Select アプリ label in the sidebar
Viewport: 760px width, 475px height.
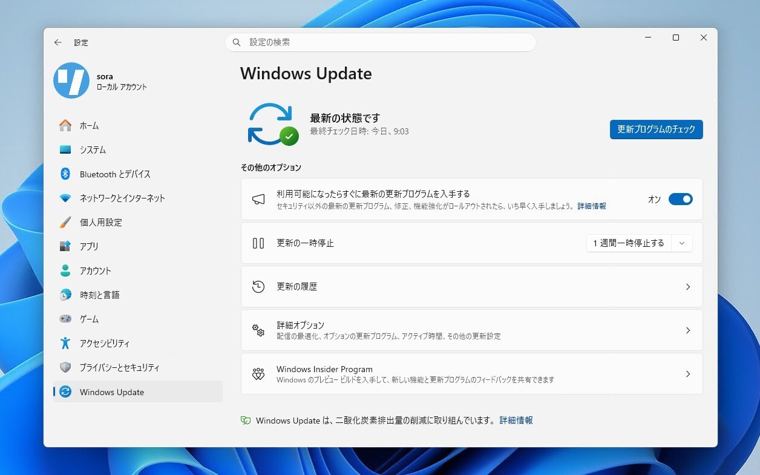(89, 246)
